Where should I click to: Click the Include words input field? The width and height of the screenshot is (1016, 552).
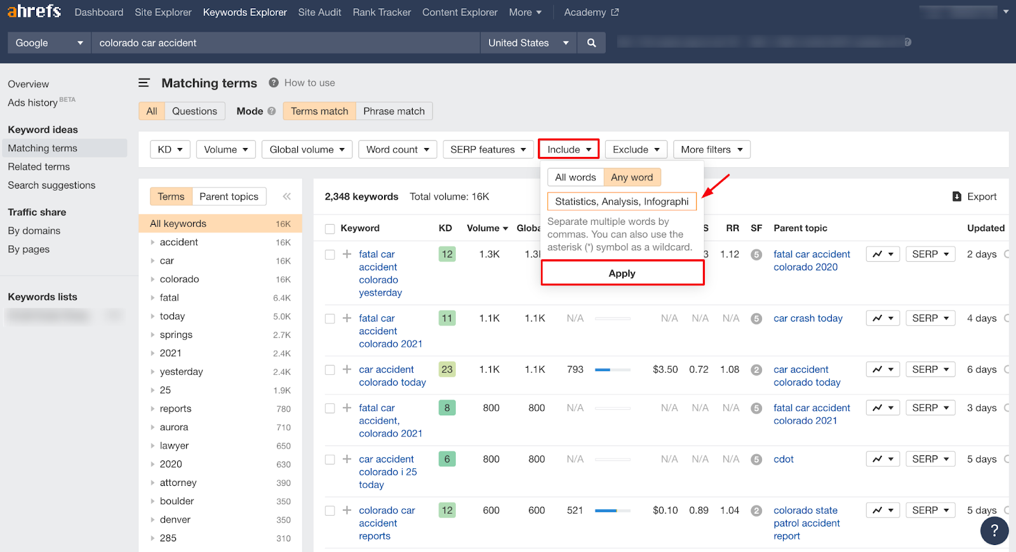[x=622, y=201]
